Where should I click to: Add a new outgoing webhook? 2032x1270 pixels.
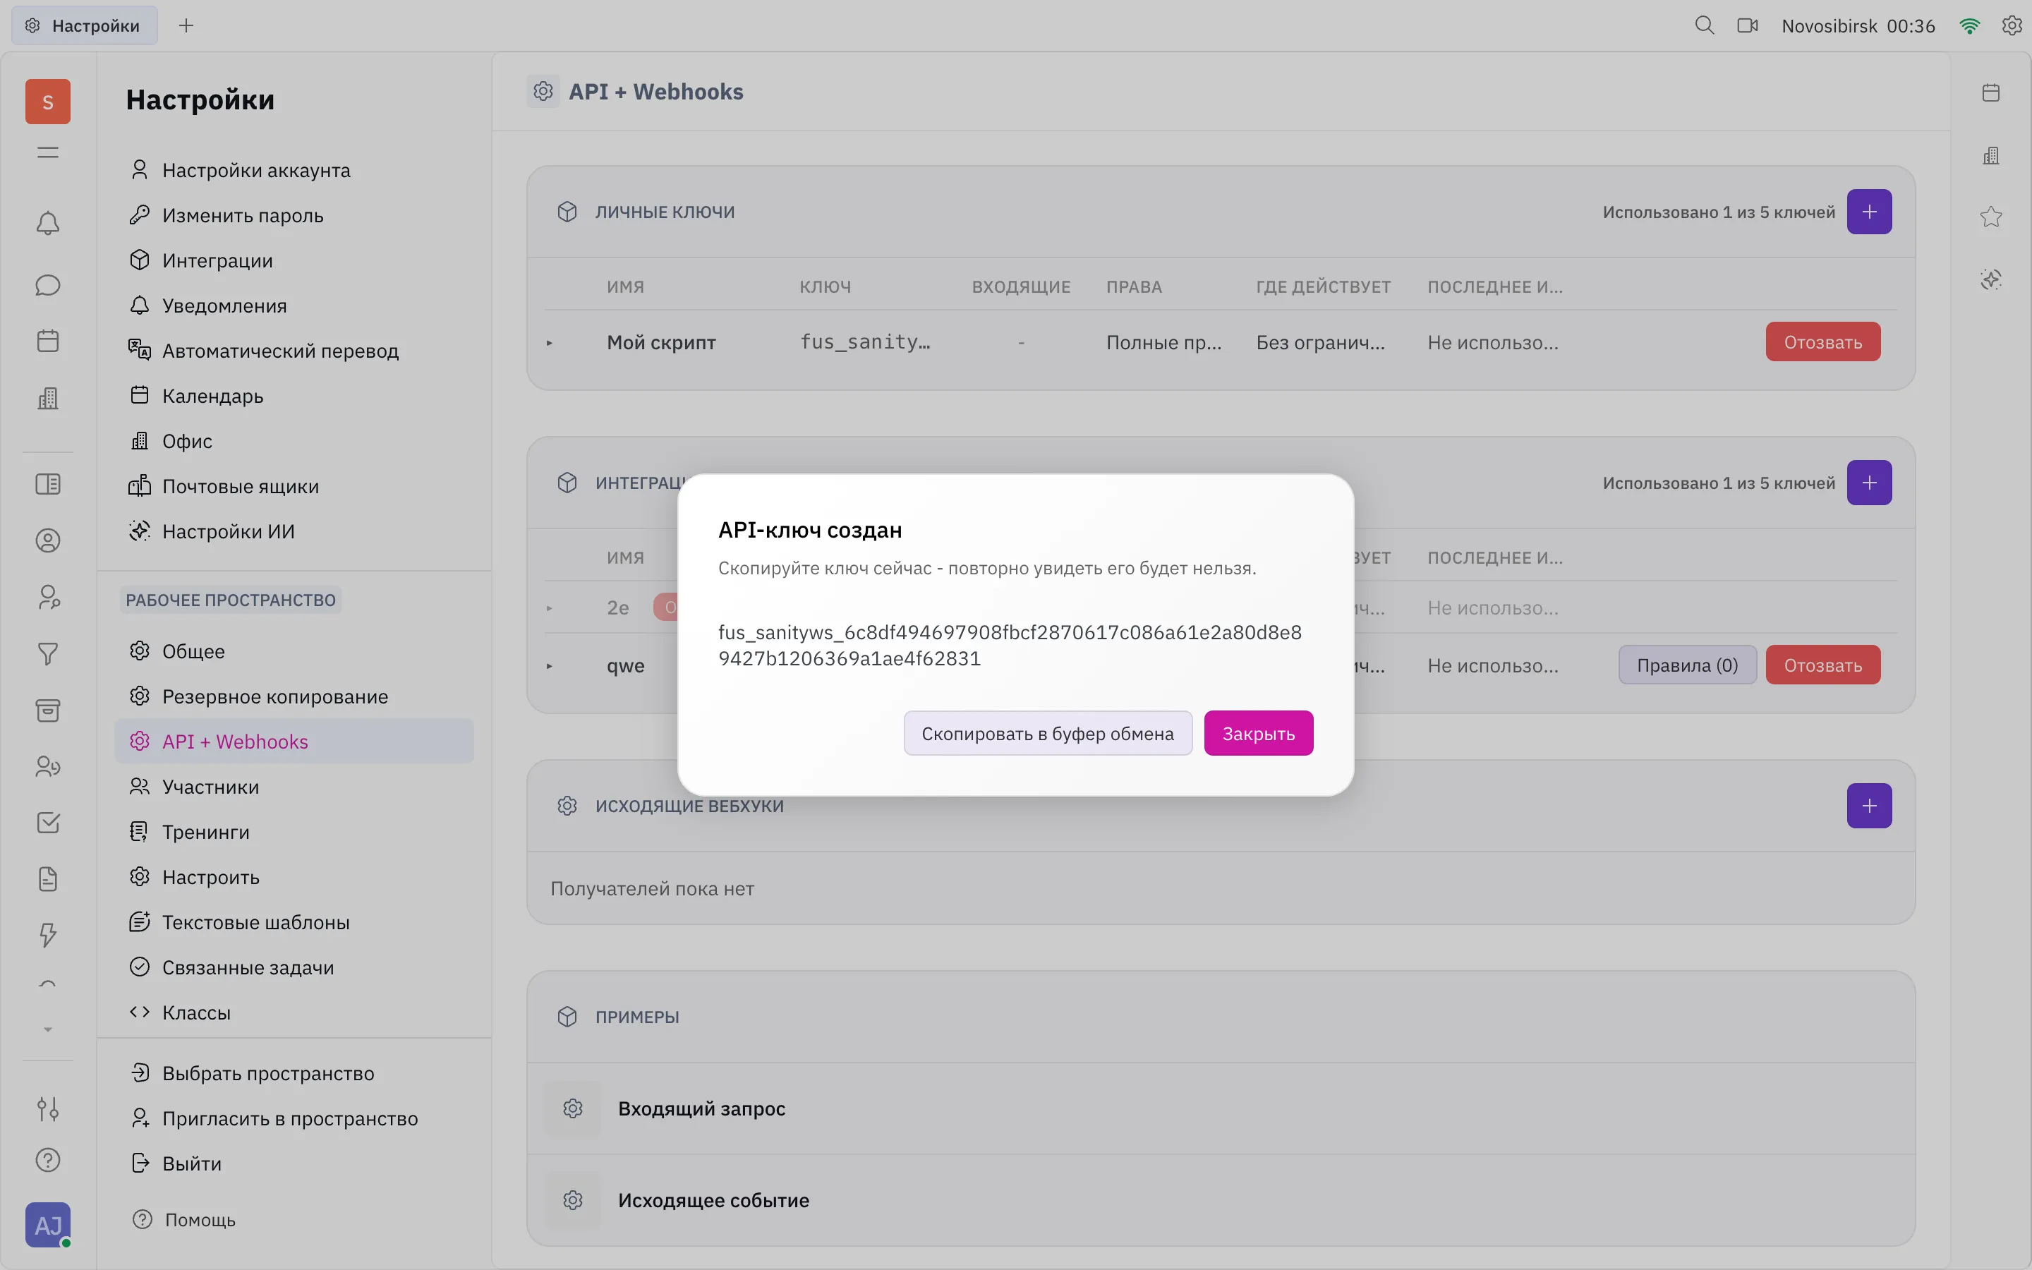pos(1869,806)
